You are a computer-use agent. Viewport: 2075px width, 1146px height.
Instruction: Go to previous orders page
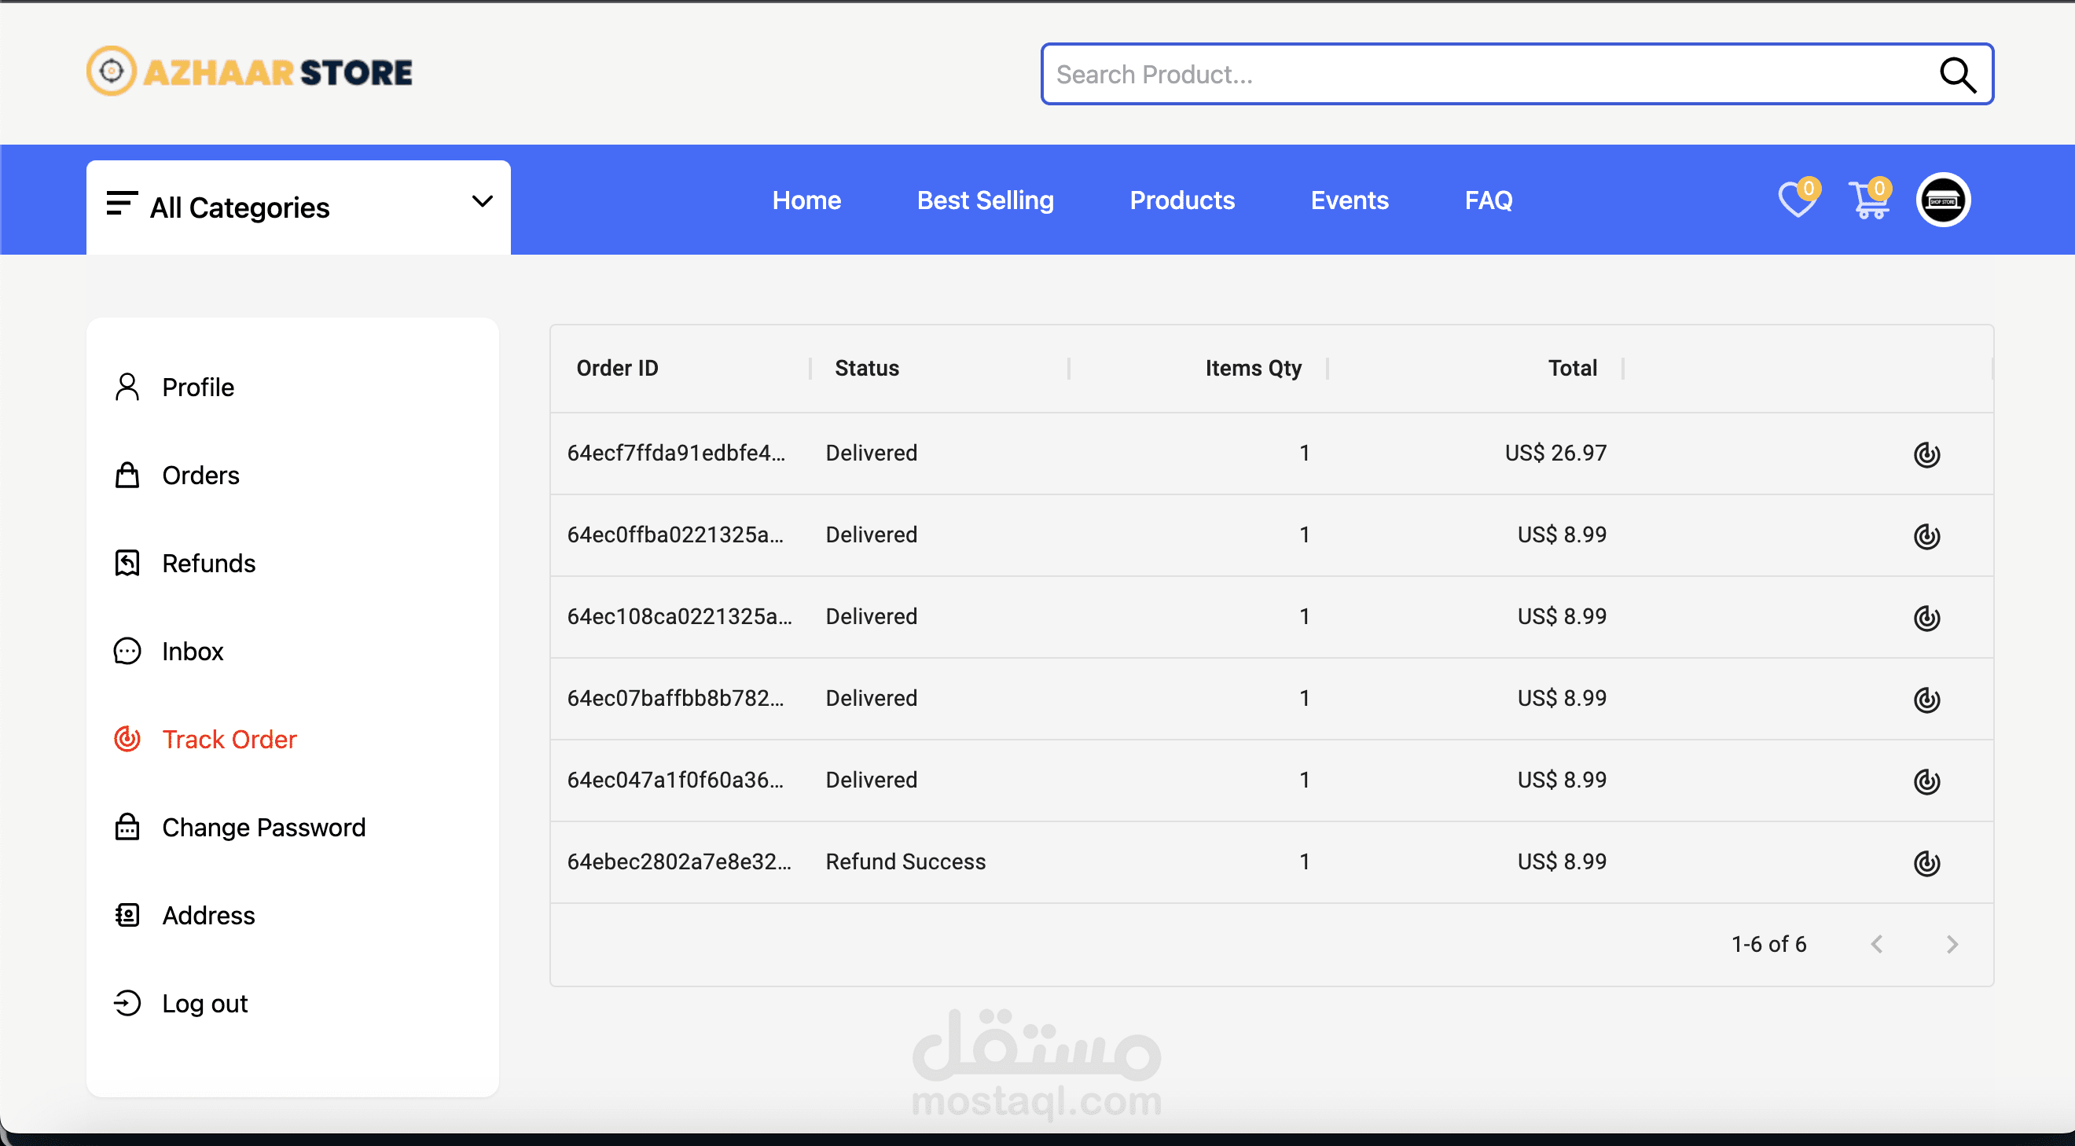(1877, 944)
